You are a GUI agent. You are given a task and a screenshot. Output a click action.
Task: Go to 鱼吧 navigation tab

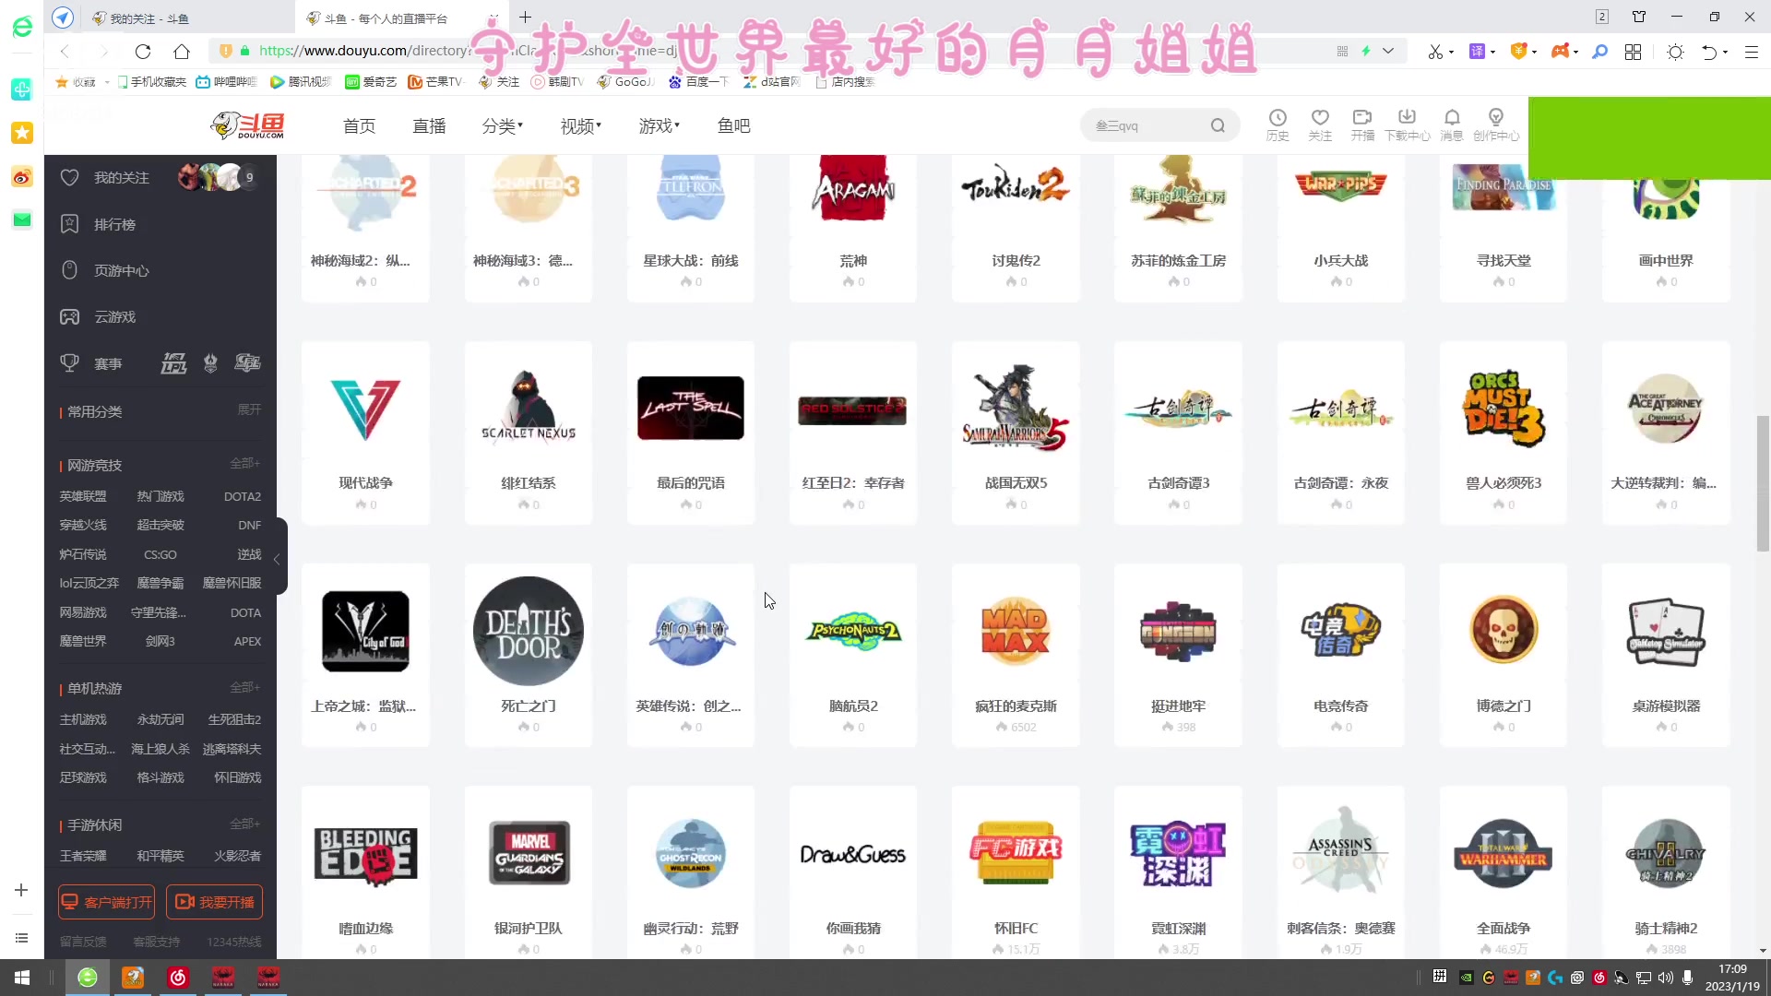733,125
